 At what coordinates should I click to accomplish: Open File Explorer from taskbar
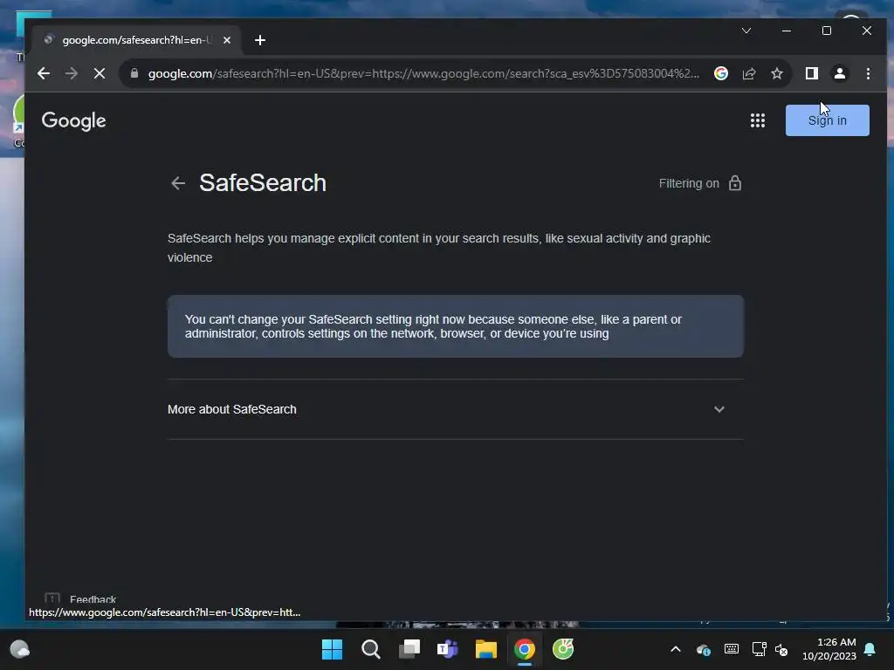(485, 649)
